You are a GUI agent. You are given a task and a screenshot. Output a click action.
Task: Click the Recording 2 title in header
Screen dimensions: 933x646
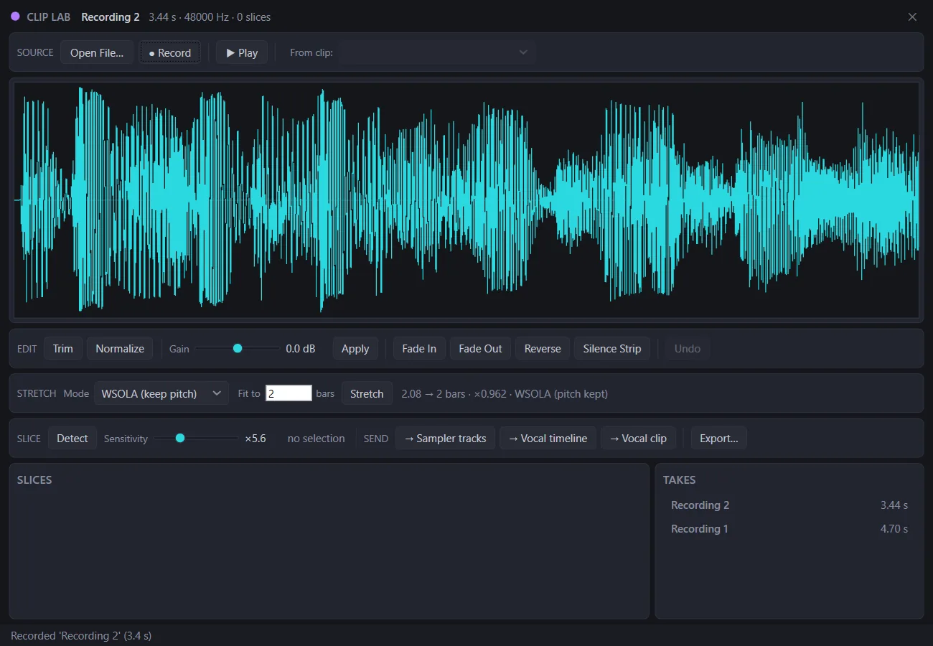[111, 17]
